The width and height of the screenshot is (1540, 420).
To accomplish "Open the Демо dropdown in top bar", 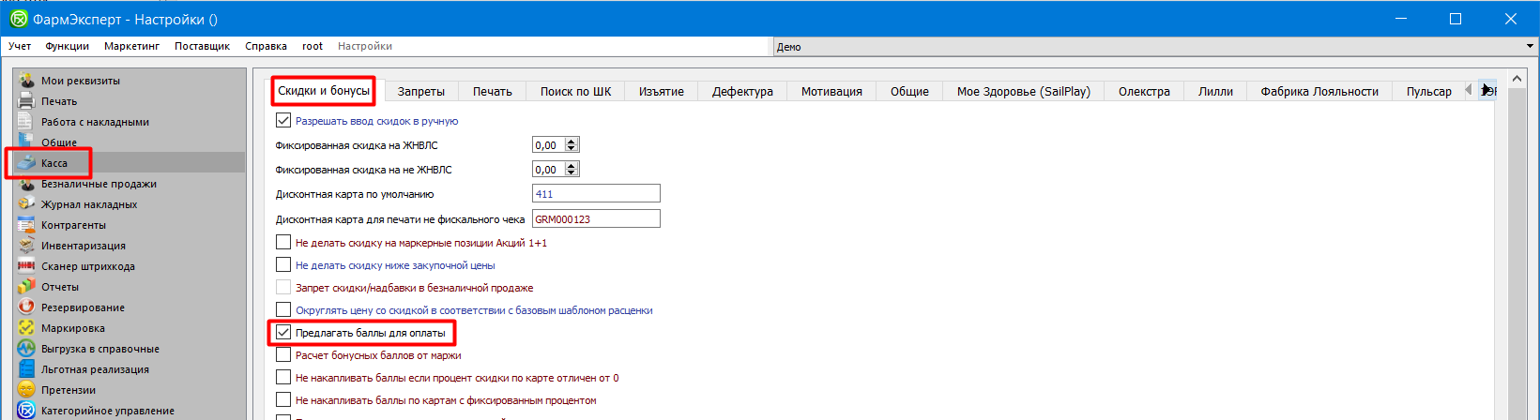I will point(1530,47).
